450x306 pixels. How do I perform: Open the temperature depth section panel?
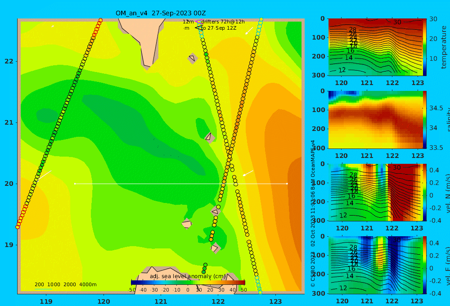pyautogui.click(x=375, y=47)
